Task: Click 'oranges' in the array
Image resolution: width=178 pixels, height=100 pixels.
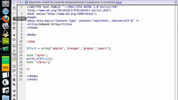Action: [x=73, y=48]
